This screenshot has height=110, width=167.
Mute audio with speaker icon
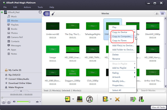14,102
